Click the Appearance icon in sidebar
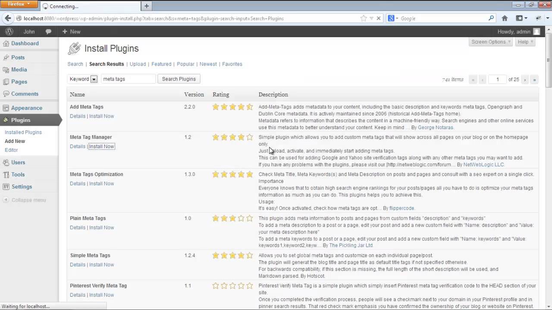Screen dimensions: 552x310 click(6, 108)
